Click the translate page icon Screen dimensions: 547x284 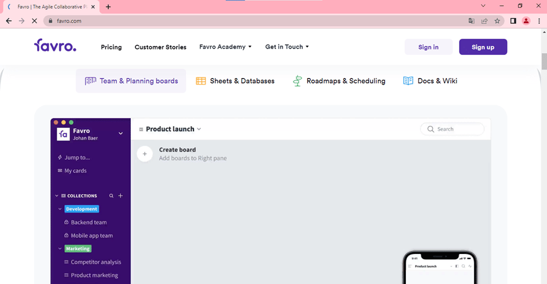point(471,21)
